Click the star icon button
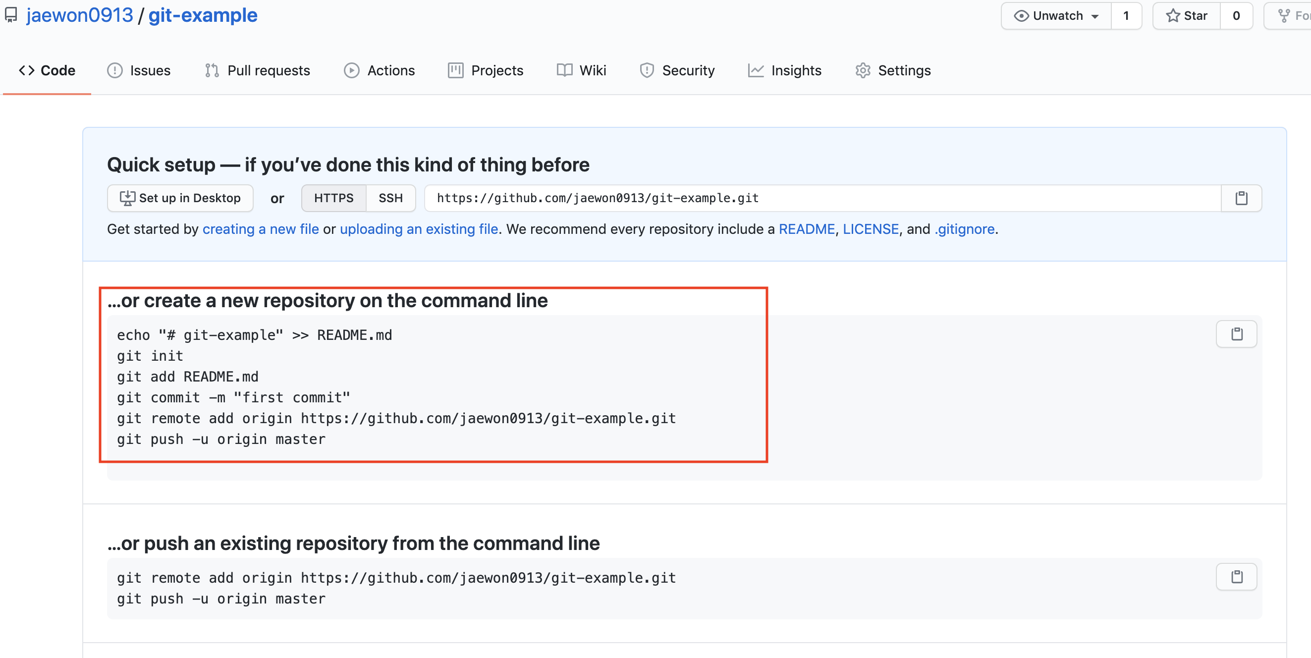 tap(1186, 16)
